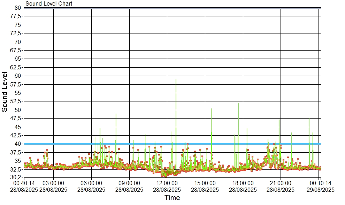Click the 06:00:00 time axis label

(91, 183)
